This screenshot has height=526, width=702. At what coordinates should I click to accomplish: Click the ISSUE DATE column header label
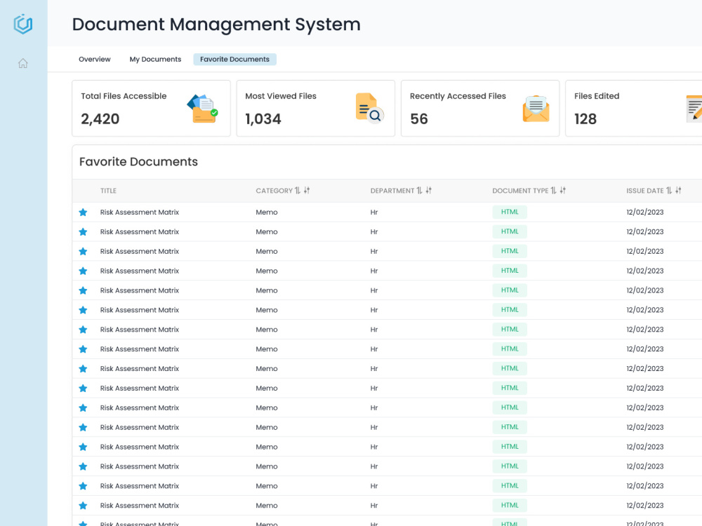[x=644, y=191]
